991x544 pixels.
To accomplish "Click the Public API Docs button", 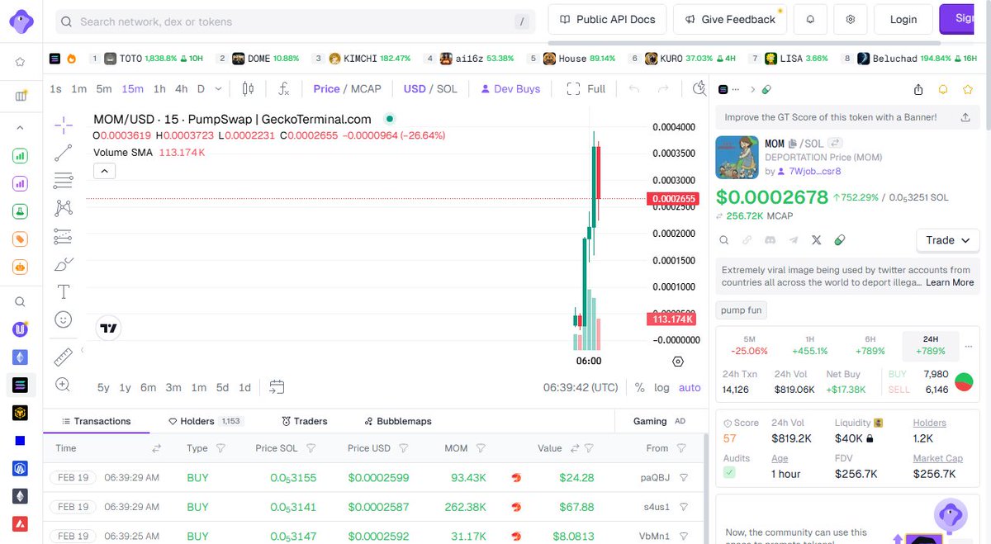I will click(607, 19).
